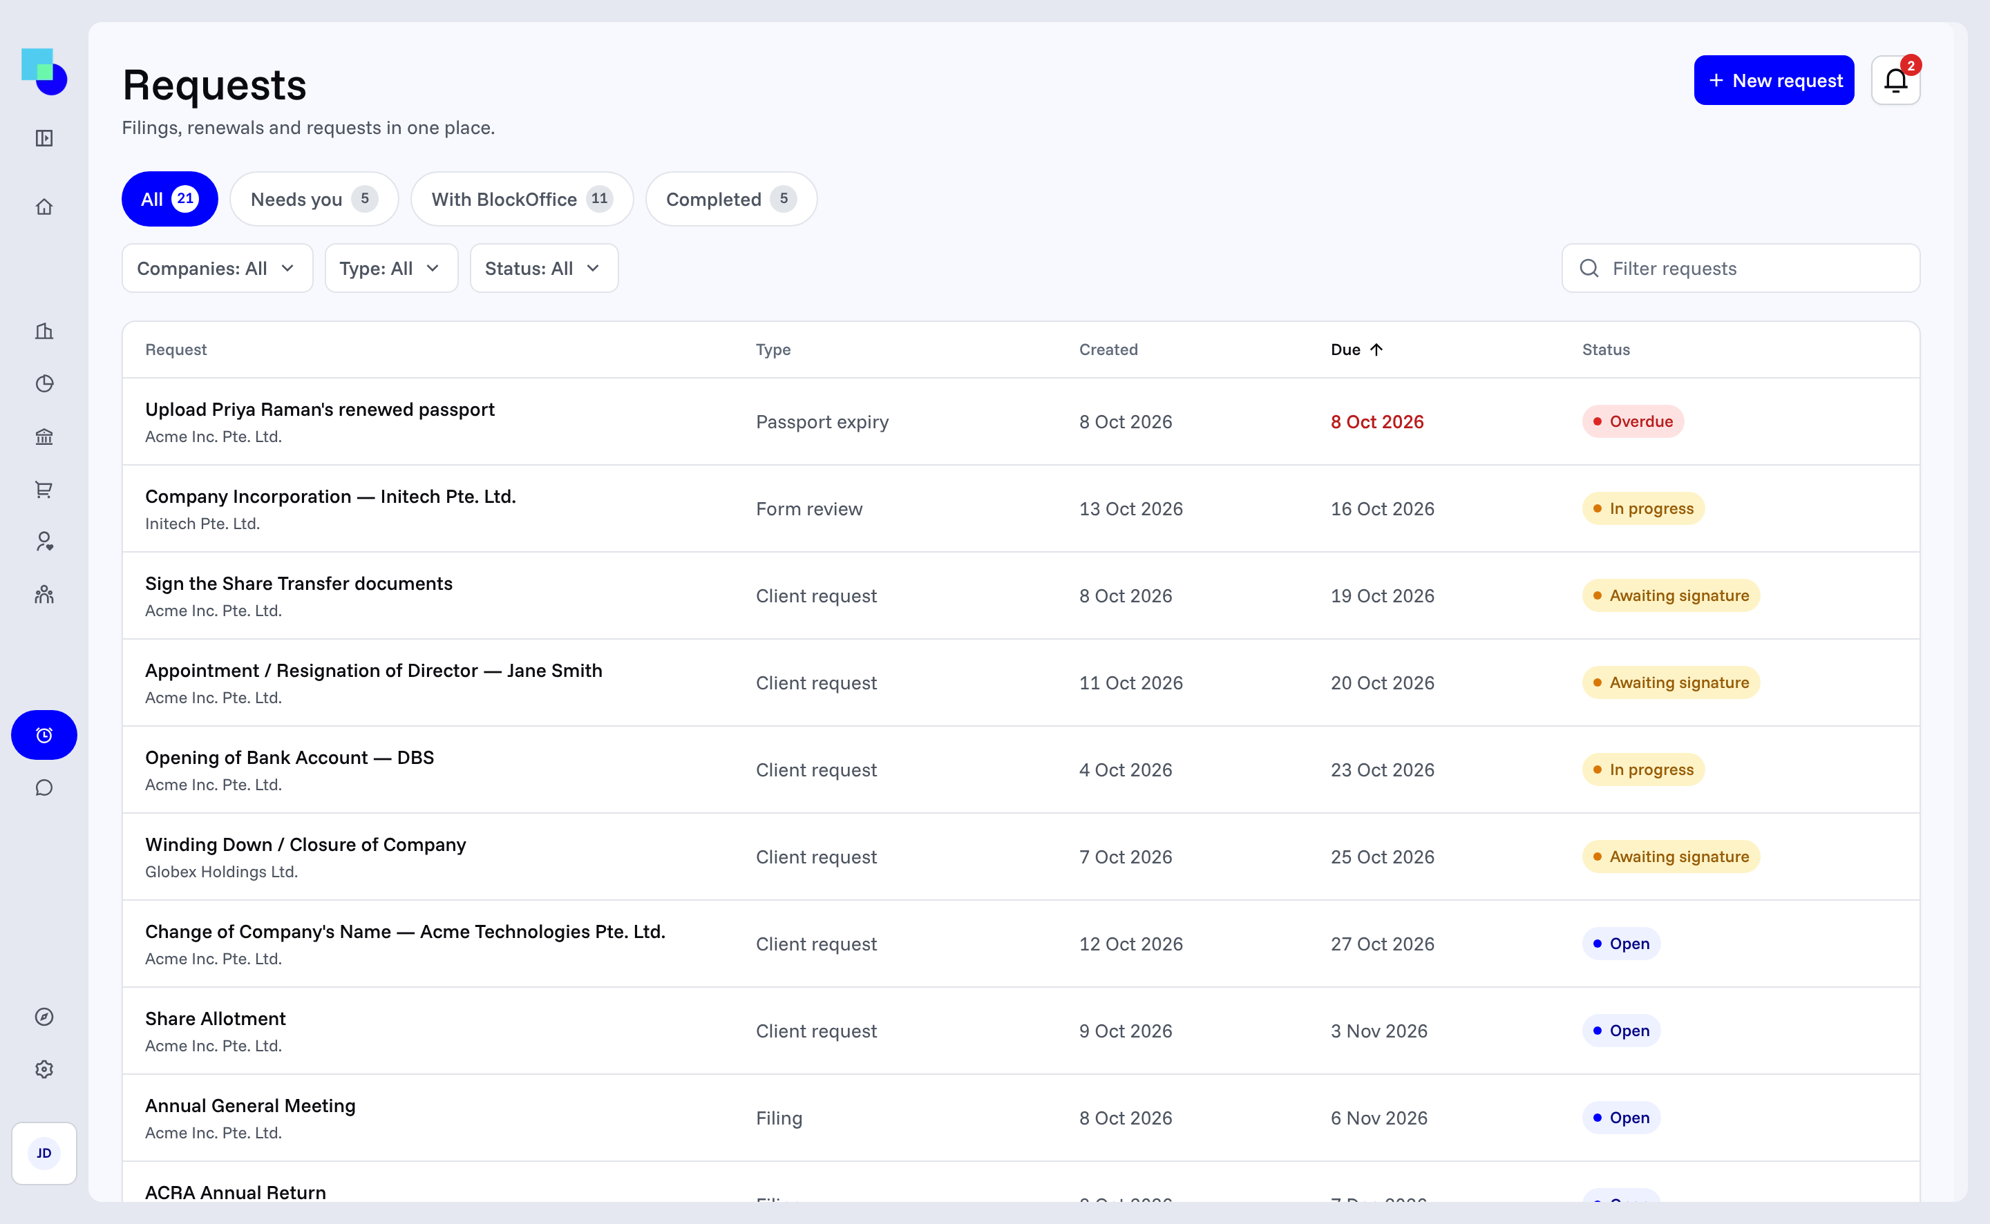1990x1224 pixels.
Task: Open the bank icon in sidebar
Action: (44, 437)
